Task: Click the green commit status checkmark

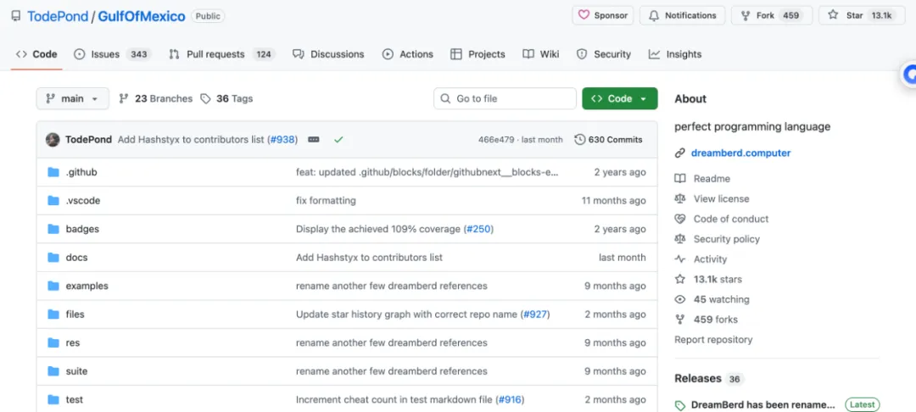Action: [x=338, y=139]
